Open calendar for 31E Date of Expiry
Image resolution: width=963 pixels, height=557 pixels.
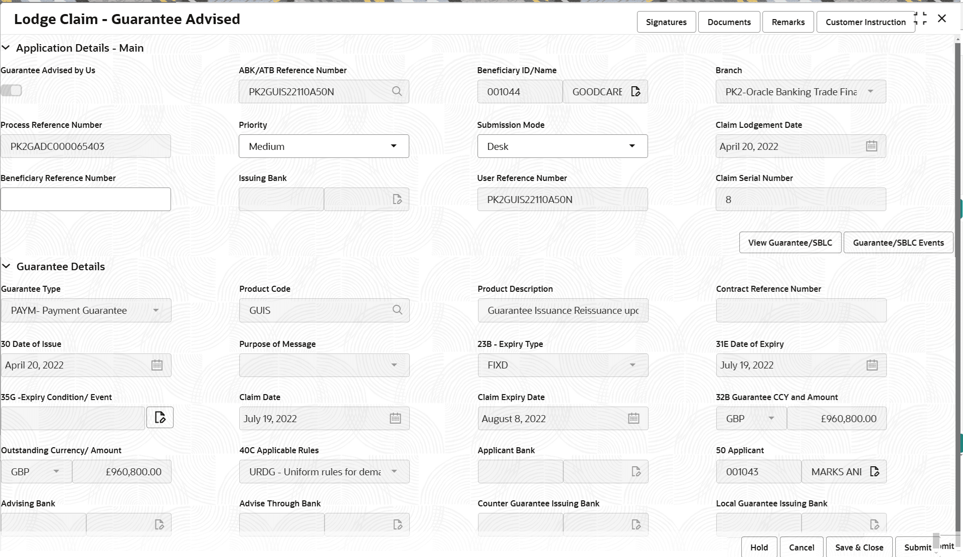pos(872,365)
